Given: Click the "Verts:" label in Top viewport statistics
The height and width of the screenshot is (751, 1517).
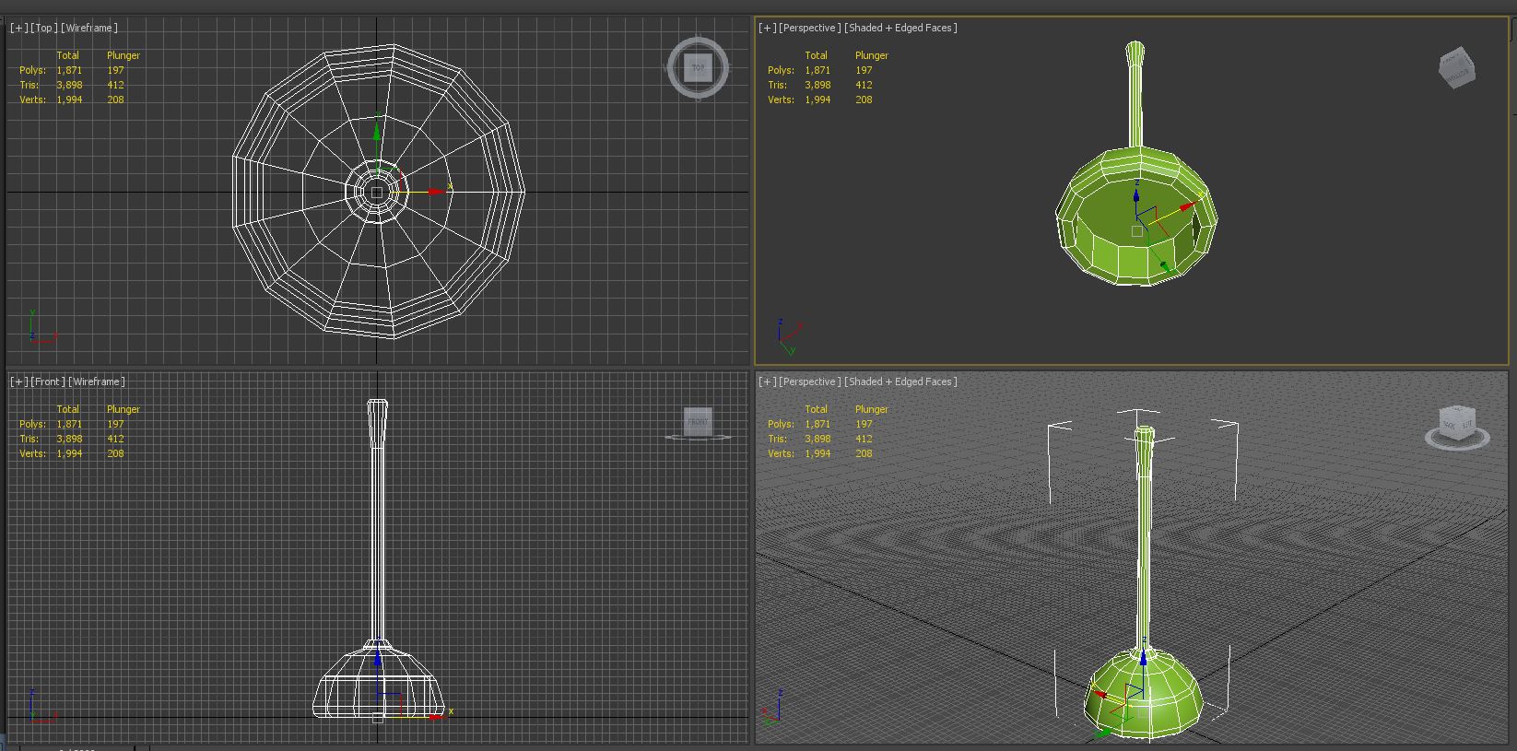Looking at the screenshot, I should click(x=33, y=100).
